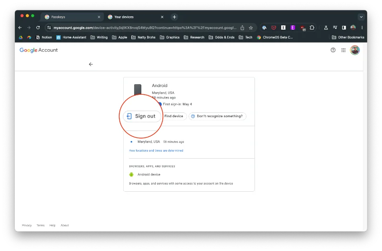Switch to the Passkeys tab

pos(72,17)
